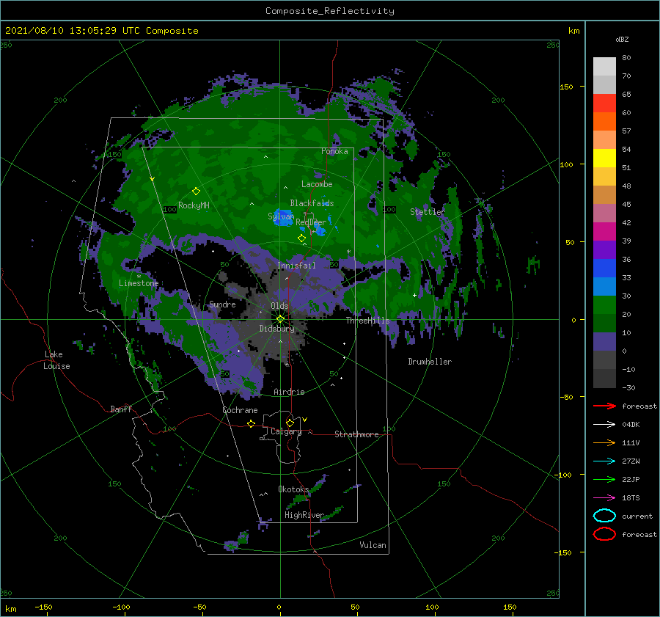
Task: Click the magenta 18TS arrow in legend
Action: coord(604,498)
